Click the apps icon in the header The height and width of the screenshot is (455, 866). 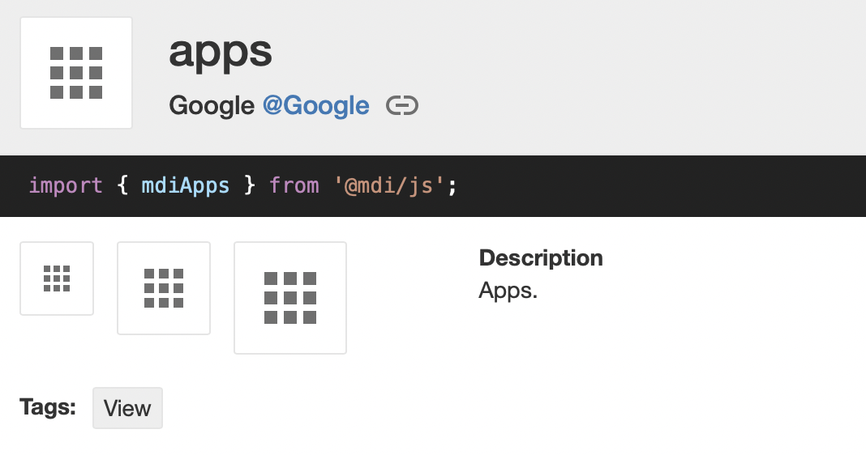click(76, 73)
